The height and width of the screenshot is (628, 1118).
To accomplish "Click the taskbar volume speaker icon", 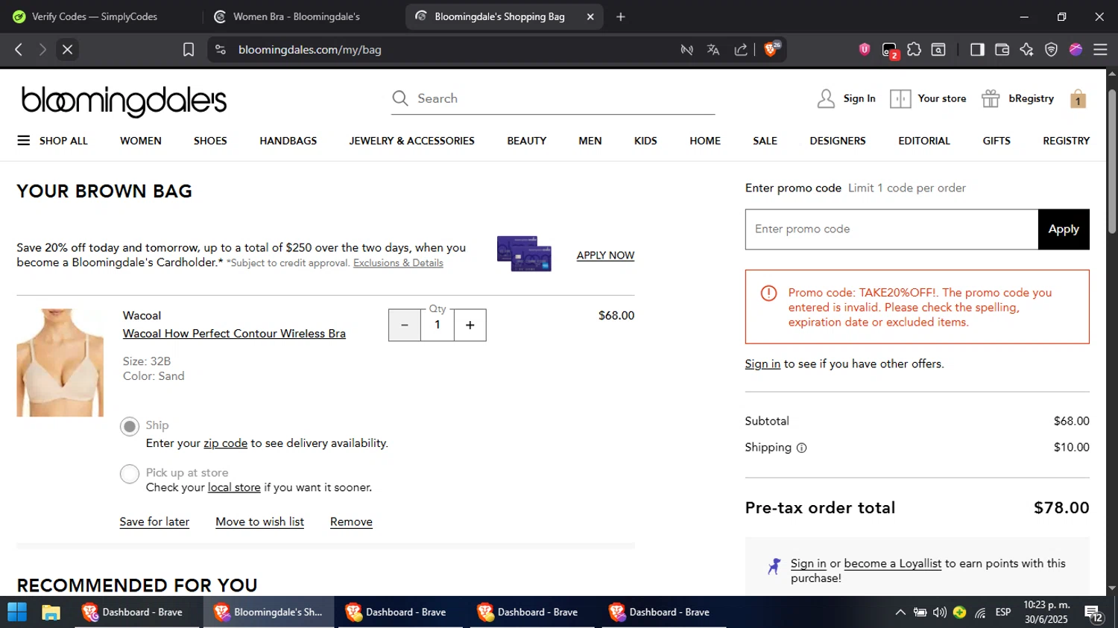I will click(940, 612).
